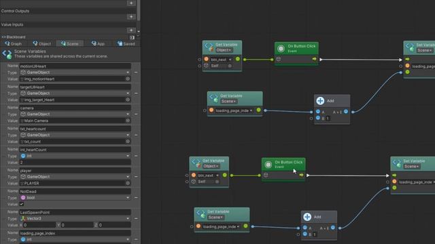
Task: Edit the B value on the upper Add node
Action: (x=328, y=118)
